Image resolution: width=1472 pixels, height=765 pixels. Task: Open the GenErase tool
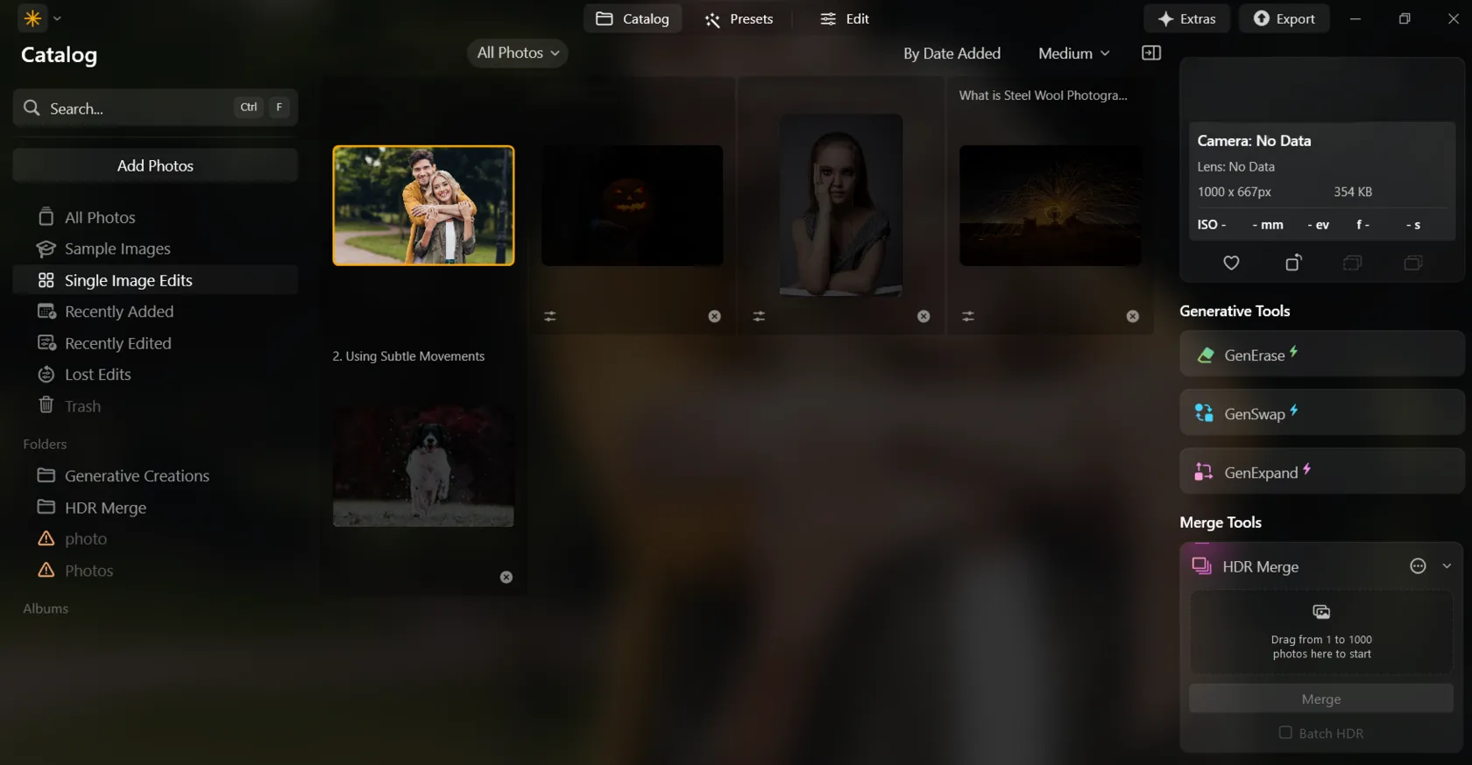point(1322,354)
